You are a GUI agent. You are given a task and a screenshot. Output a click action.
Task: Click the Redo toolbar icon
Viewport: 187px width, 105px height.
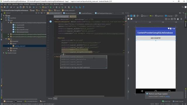coord(14,7)
